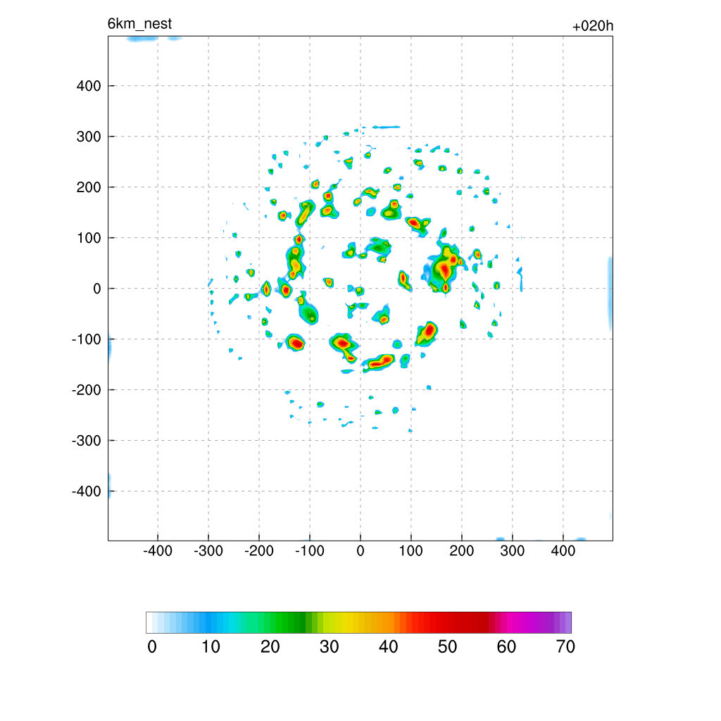This screenshot has width=721, height=721.
Task: Click the x-axis label '-200'
Action: 259,551
